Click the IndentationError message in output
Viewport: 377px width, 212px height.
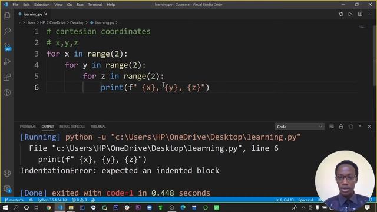click(x=120, y=171)
